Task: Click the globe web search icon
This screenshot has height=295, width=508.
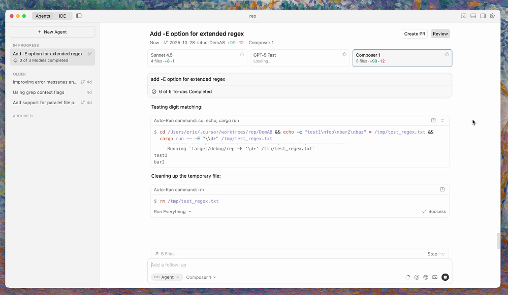Action: pyautogui.click(x=426, y=277)
